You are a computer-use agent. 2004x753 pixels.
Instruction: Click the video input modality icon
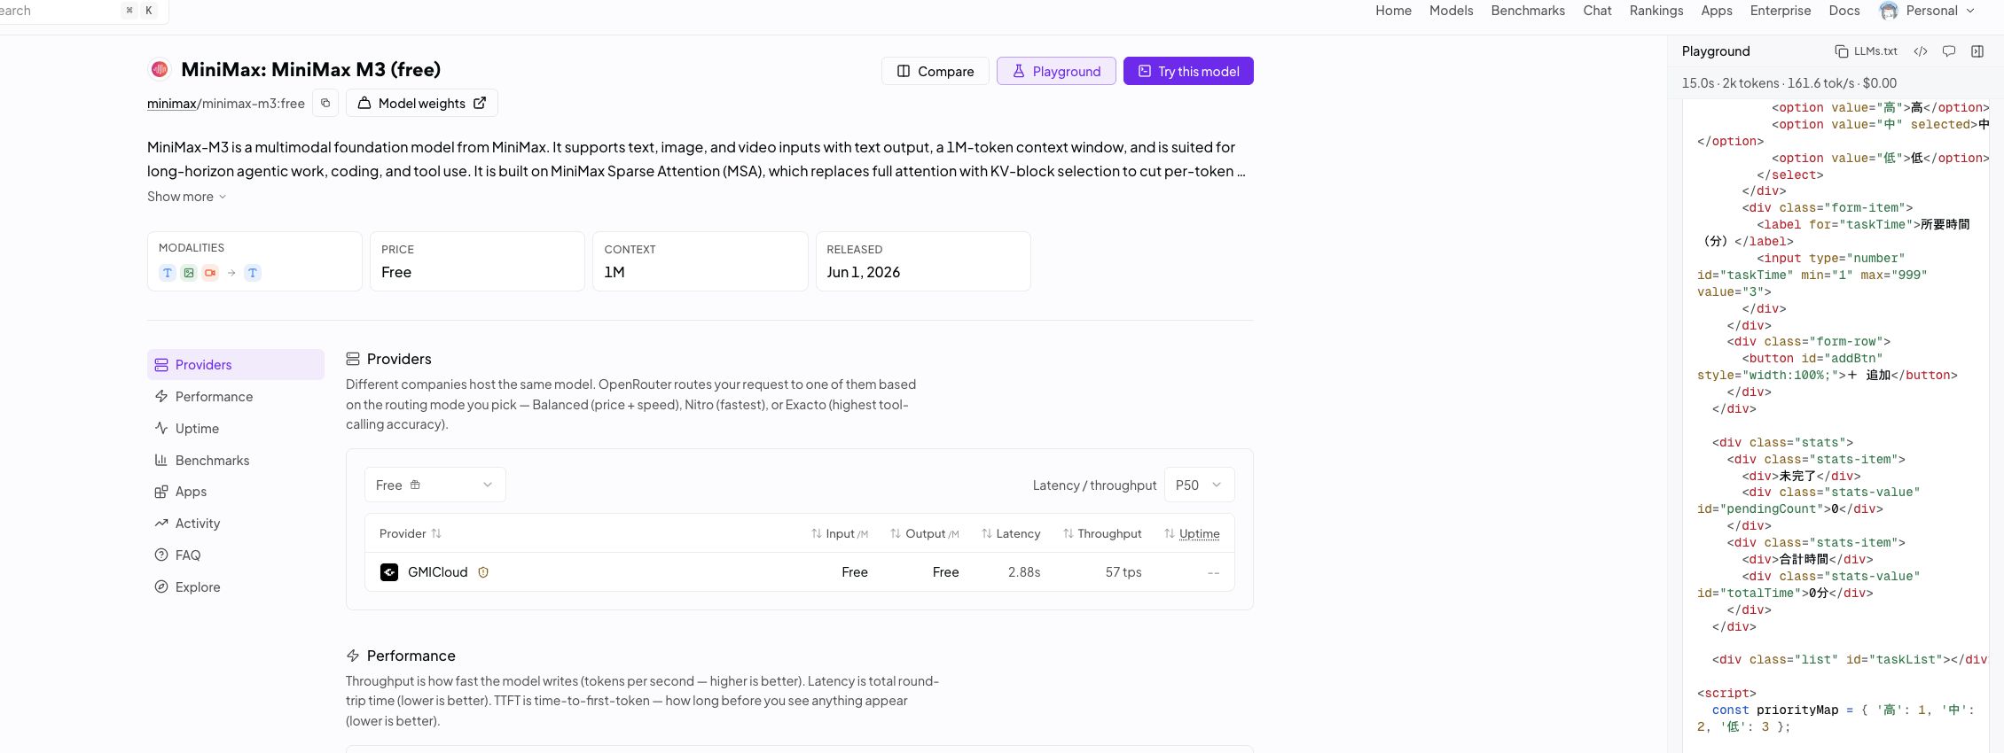point(210,273)
